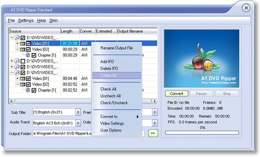Click the Estimated column header
260x157 pixels.
click(x=106, y=31)
